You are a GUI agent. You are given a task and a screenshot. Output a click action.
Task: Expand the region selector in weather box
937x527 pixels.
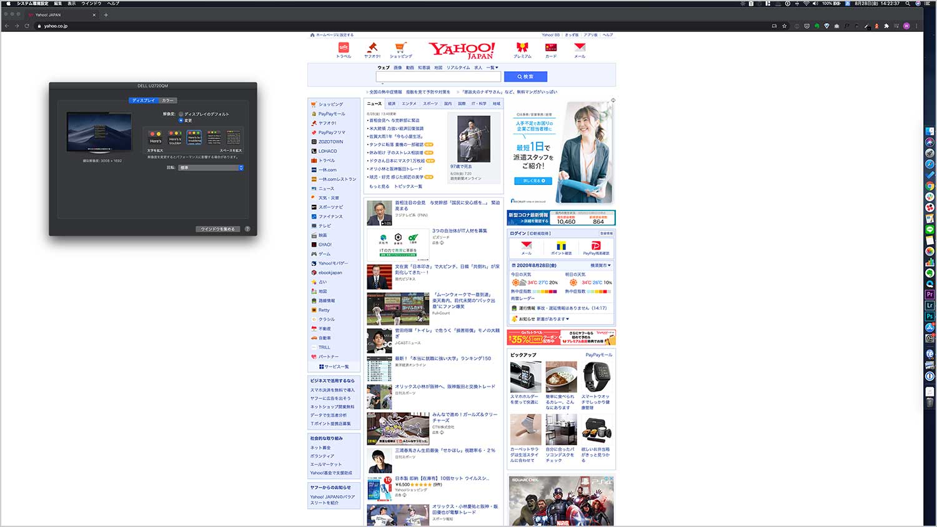[601, 265]
